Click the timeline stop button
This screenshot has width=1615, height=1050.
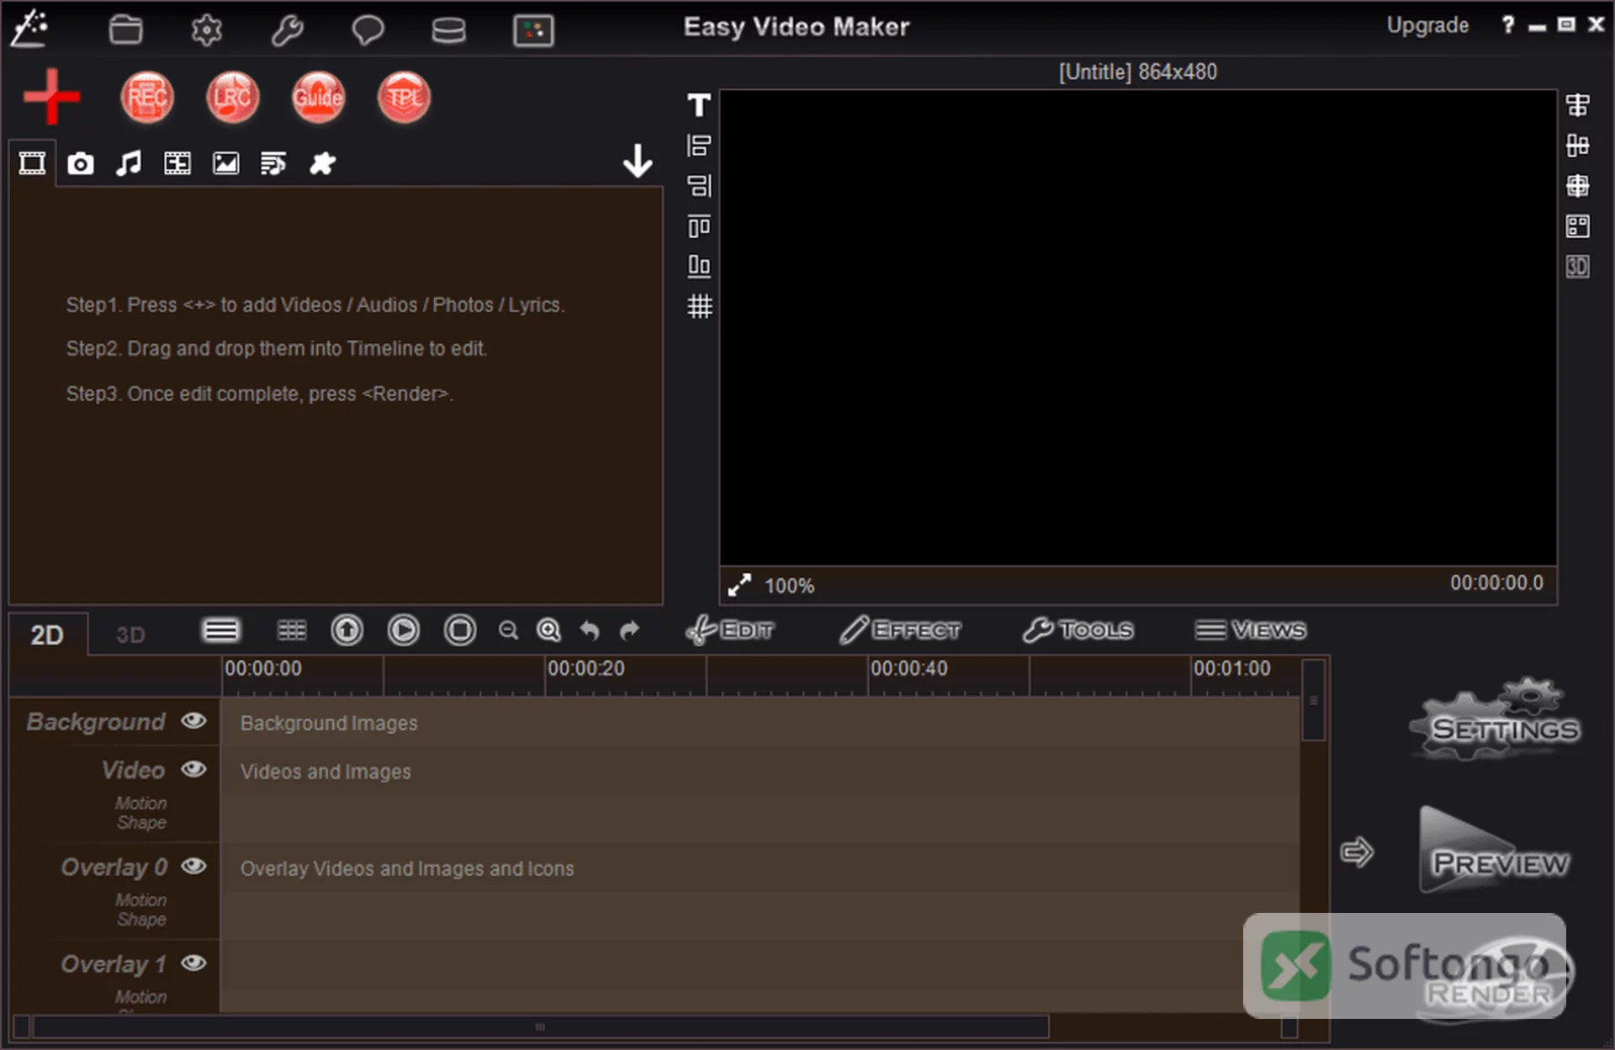click(x=460, y=630)
